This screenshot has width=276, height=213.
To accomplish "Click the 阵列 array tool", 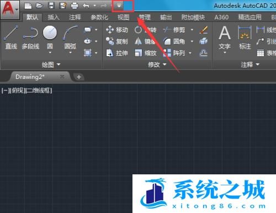I will (174, 53).
